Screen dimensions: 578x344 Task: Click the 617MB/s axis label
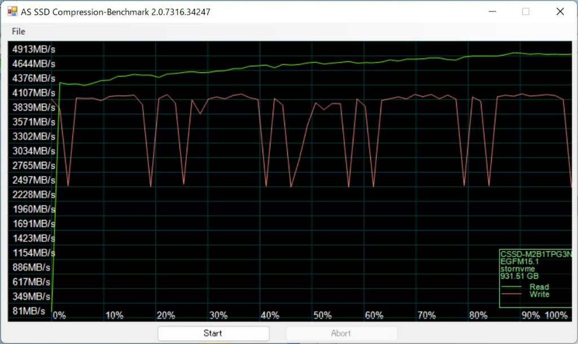[31, 282]
